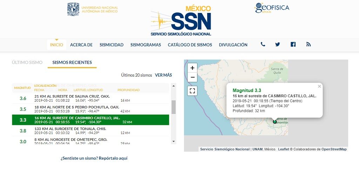Click the VER MÁS link
This screenshot has height=172, width=359.
[x=163, y=75]
